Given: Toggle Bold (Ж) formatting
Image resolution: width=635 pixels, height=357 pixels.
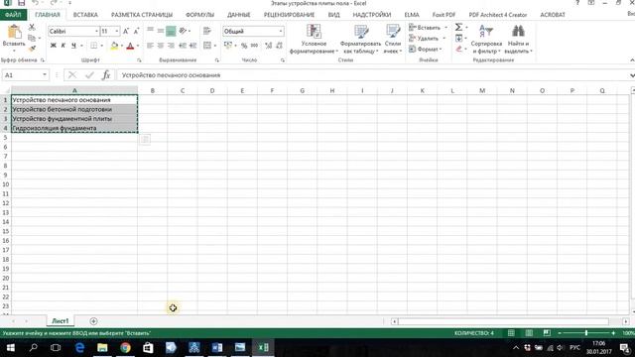Looking at the screenshot, I should coord(53,46).
